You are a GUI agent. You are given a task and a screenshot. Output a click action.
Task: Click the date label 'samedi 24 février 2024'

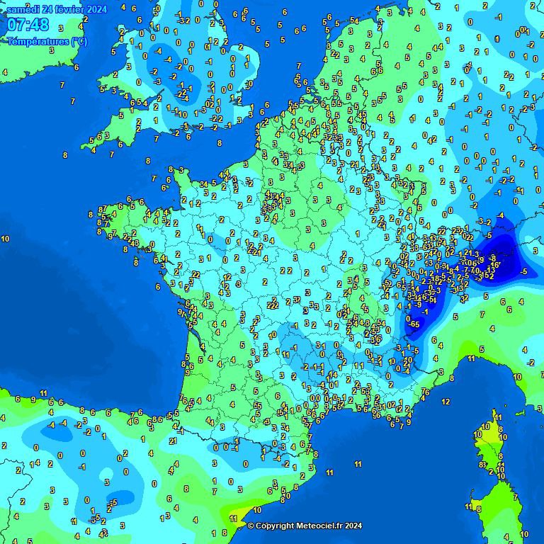(57, 9)
